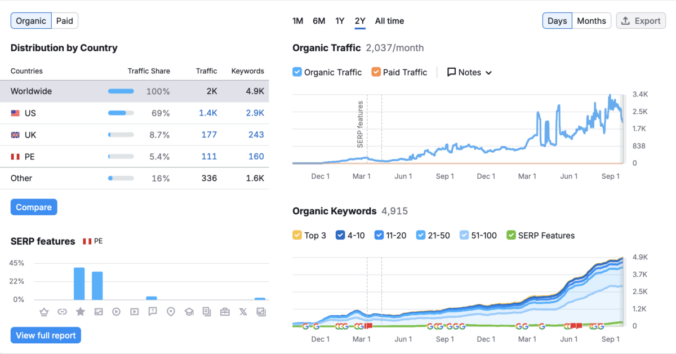Switch chart granularity to Months
This screenshot has height=354, width=676.
point(591,21)
